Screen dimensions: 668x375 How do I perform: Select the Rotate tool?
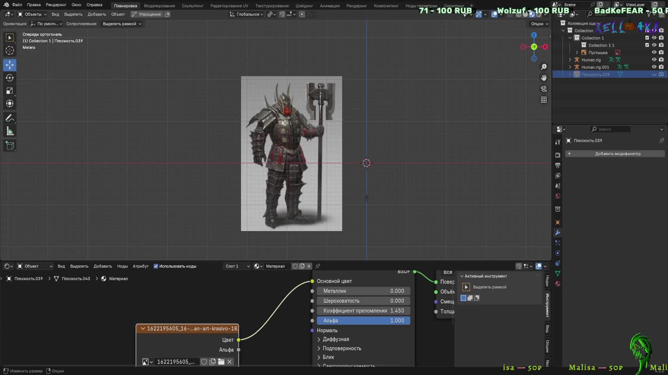10,78
